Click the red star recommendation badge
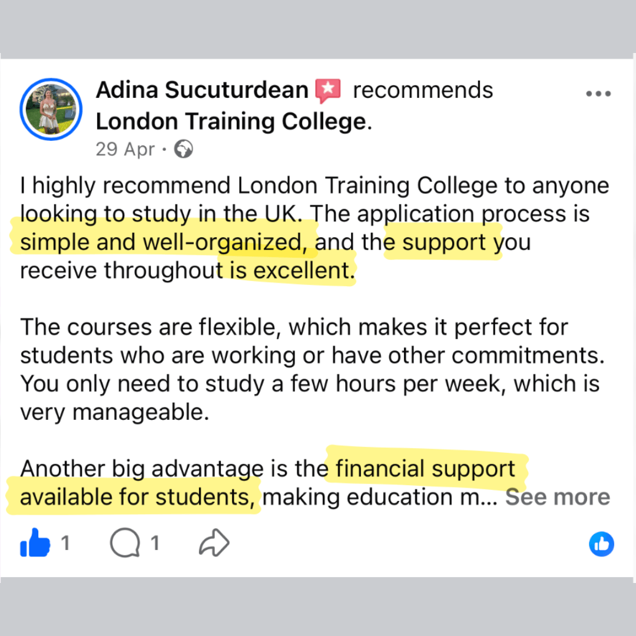 pos(328,91)
